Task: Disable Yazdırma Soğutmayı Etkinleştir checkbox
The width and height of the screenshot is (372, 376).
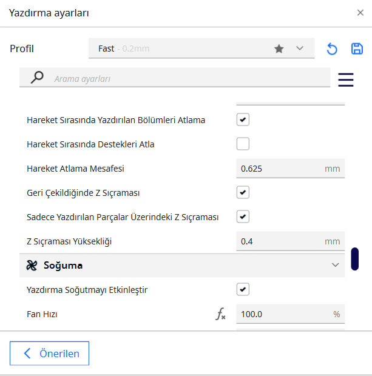Action: 243,290
